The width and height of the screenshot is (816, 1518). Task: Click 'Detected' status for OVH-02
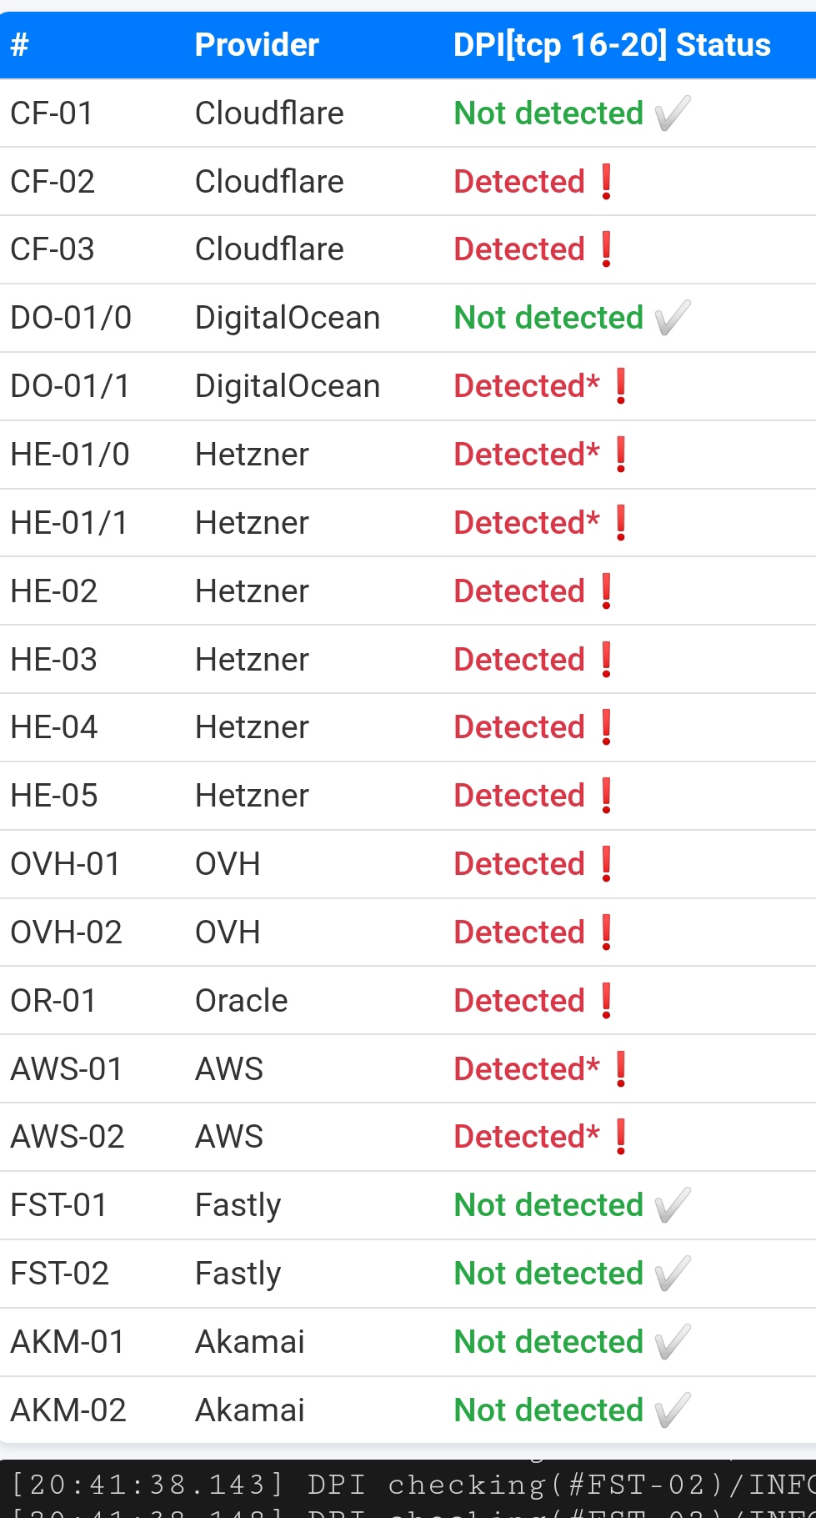519,932
